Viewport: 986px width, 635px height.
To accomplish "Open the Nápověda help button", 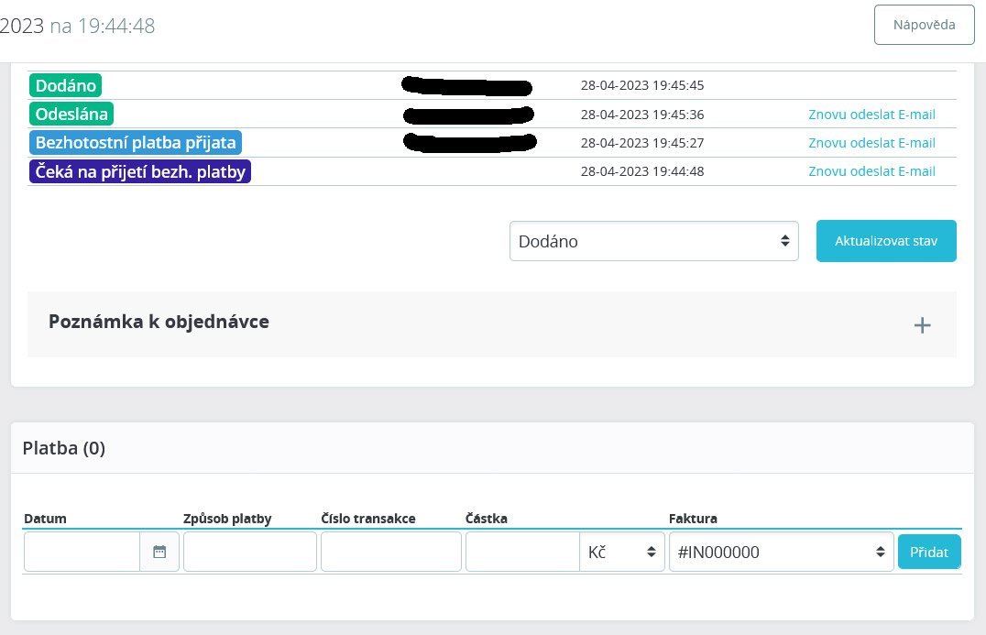I will 924,25.
